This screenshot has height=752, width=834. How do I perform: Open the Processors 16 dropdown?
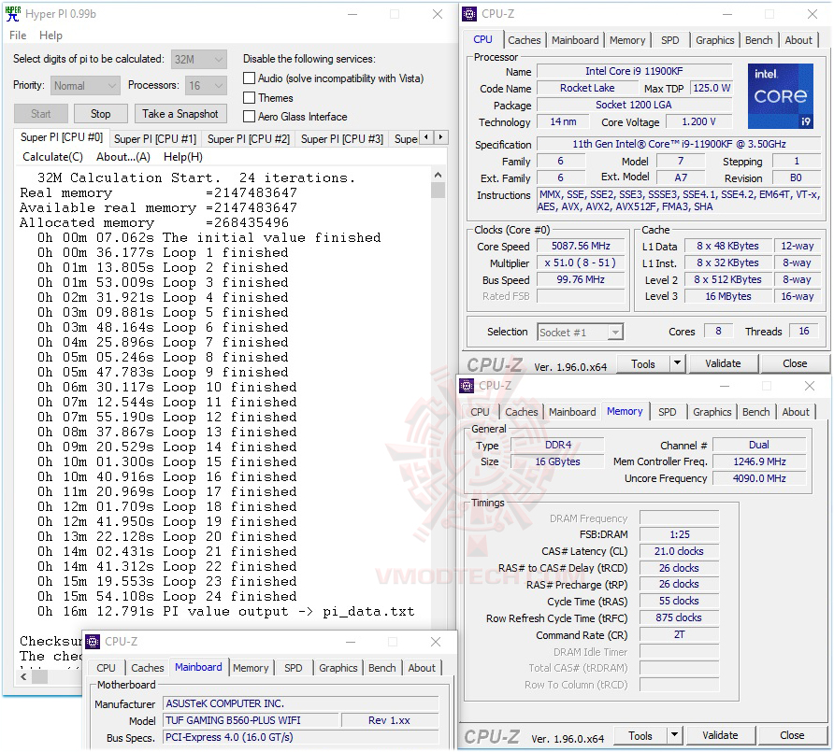pyautogui.click(x=207, y=86)
